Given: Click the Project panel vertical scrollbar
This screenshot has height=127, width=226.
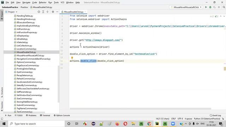Looking at the screenshot, I should click(59, 84).
